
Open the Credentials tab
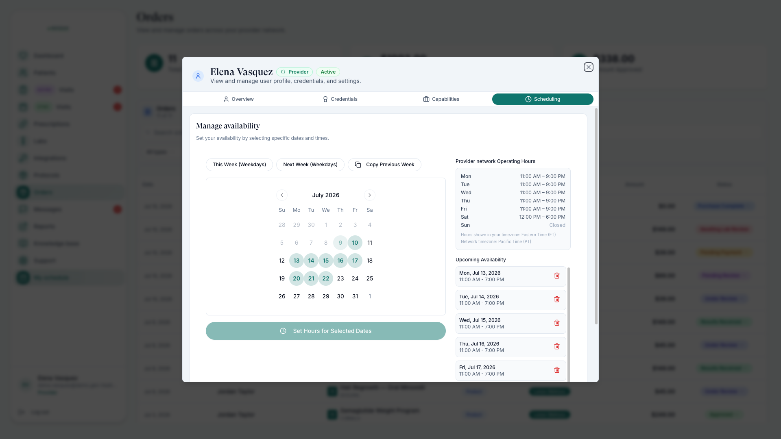click(x=340, y=99)
